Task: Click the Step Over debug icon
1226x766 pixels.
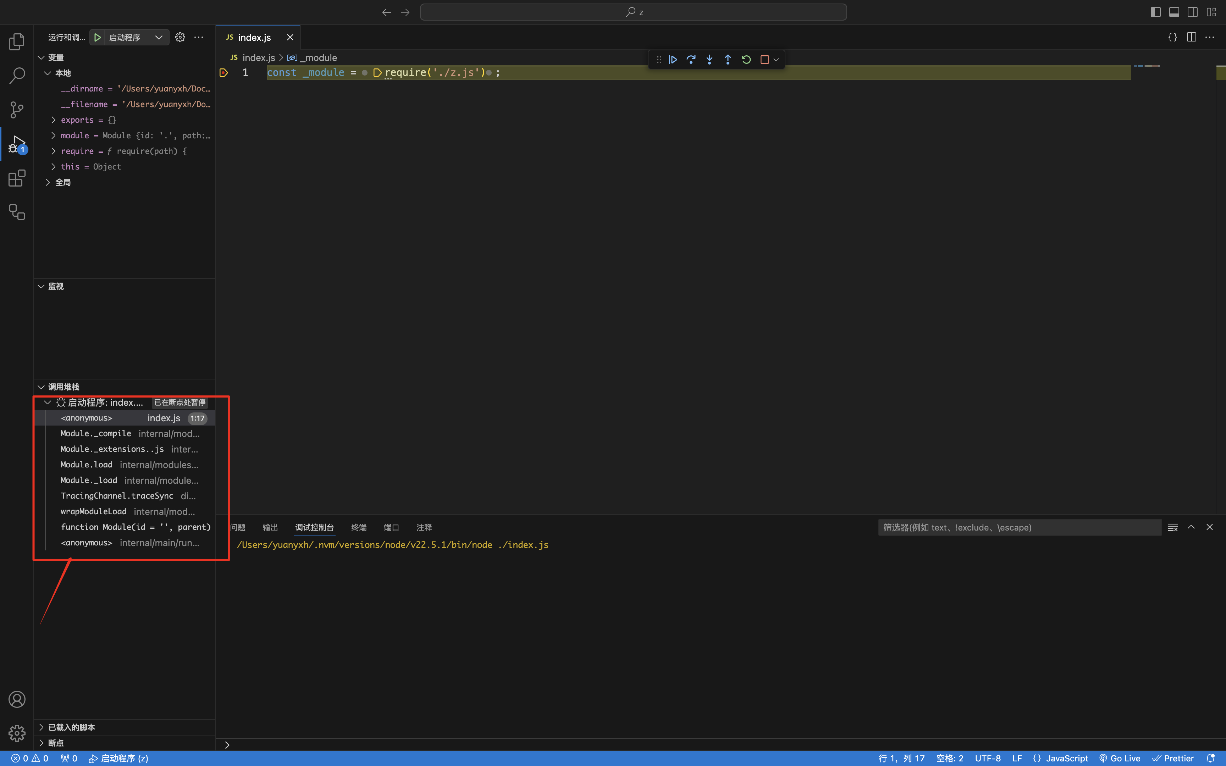Action: tap(691, 60)
